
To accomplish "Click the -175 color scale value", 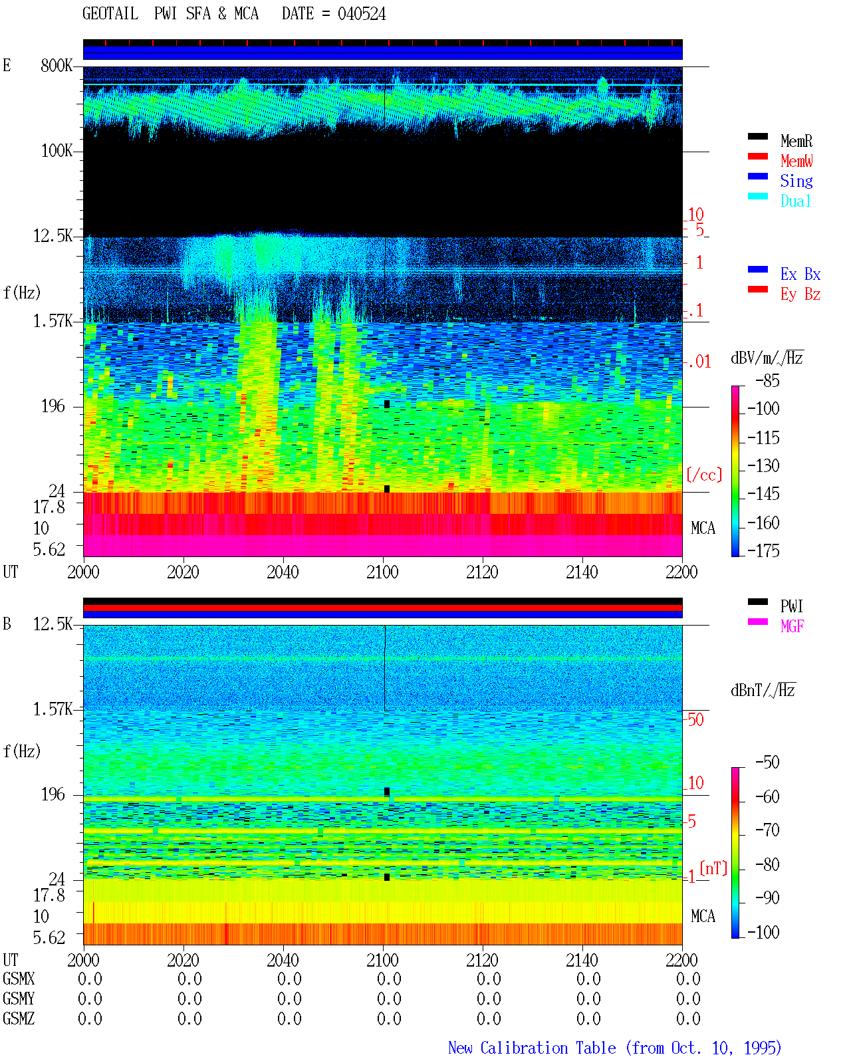I will [x=763, y=551].
